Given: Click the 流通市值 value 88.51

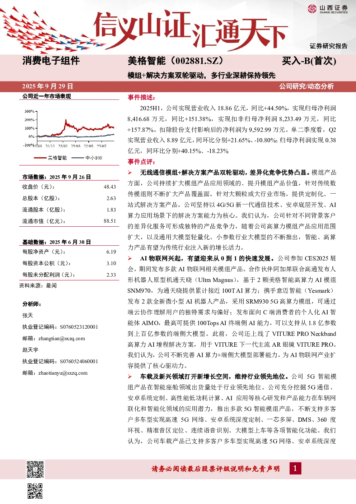Looking at the screenshot, I should [x=110, y=221].
